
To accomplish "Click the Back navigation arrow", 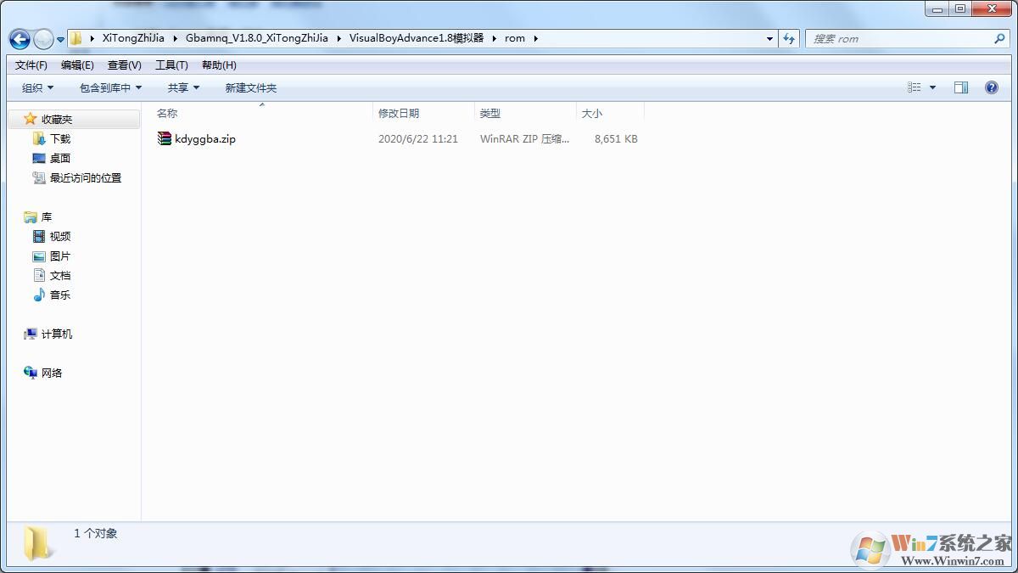I will coord(20,39).
